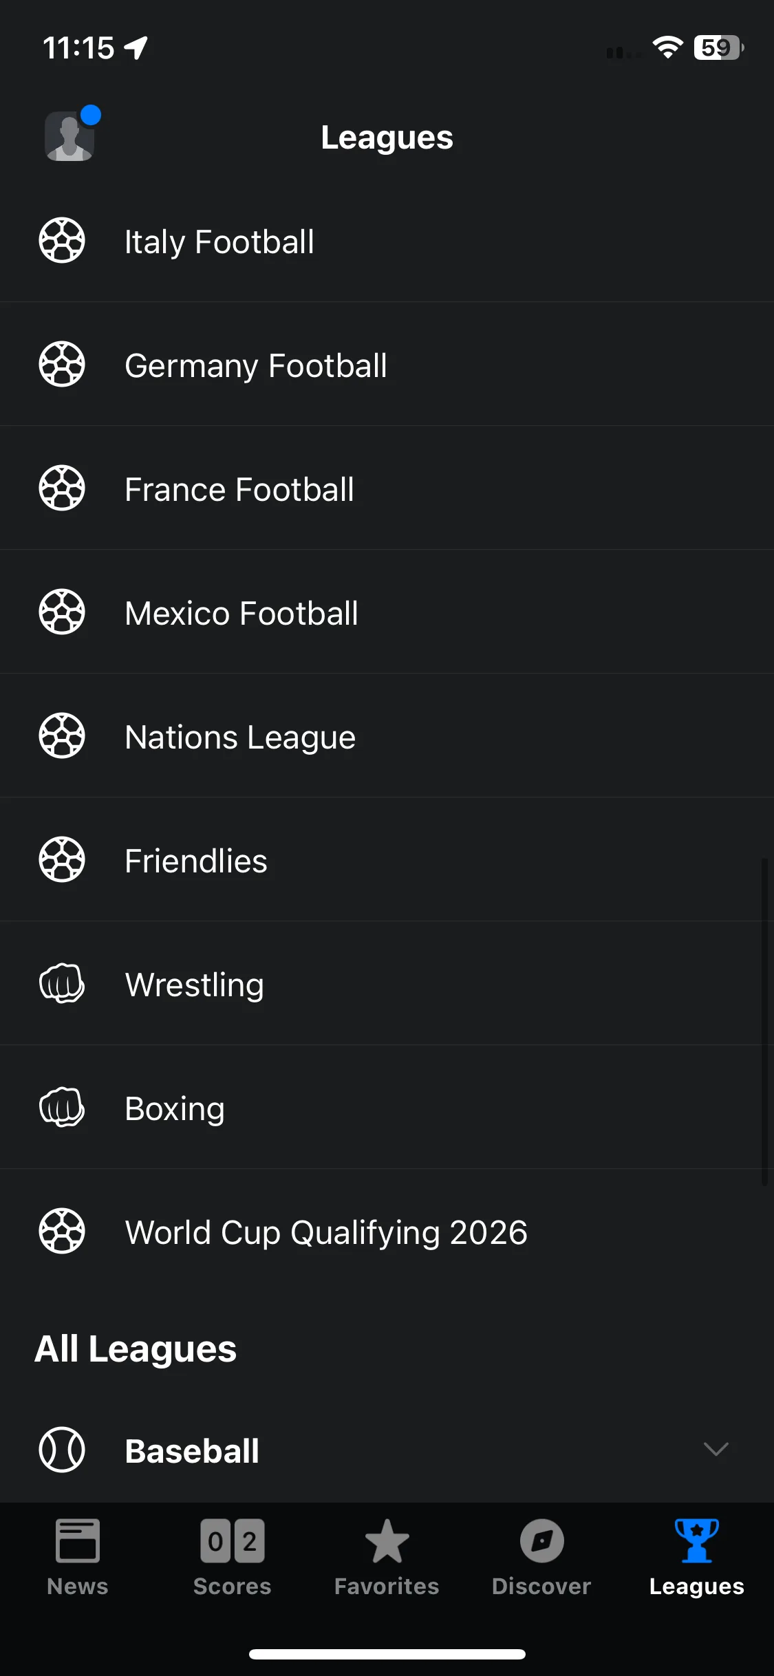Expand the Baseball section chevron
Viewport: 774px width, 1676px height.
[x=716, y=1449]
